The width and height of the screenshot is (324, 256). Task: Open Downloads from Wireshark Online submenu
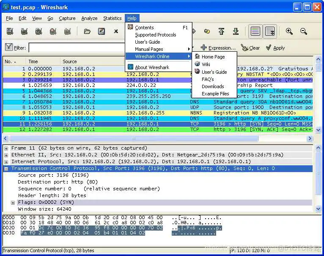(213, 86)
